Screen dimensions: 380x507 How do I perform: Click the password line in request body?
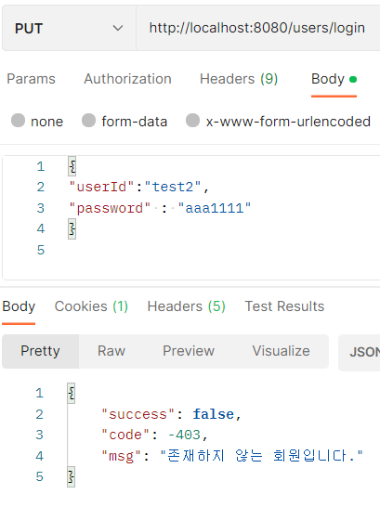pos(160,208)
